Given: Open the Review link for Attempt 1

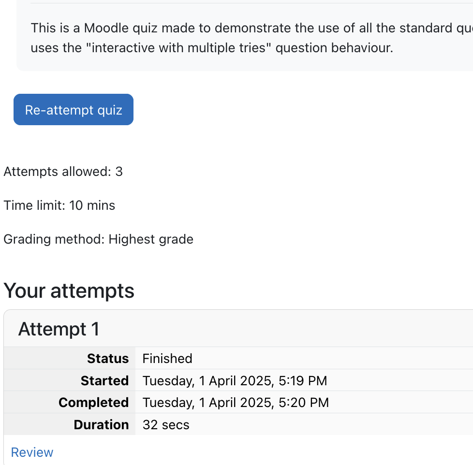Looking at the screenshot, I should pos(32,452).
